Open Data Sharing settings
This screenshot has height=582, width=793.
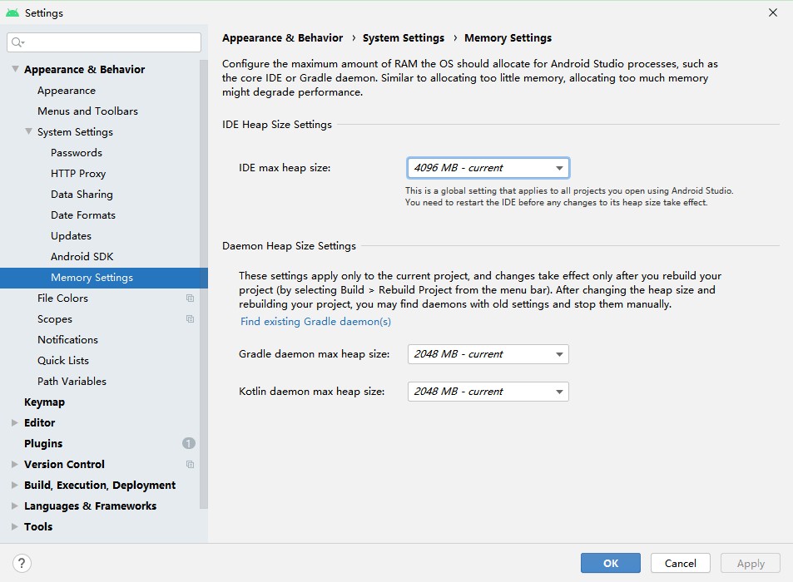(x=82, y=195)
